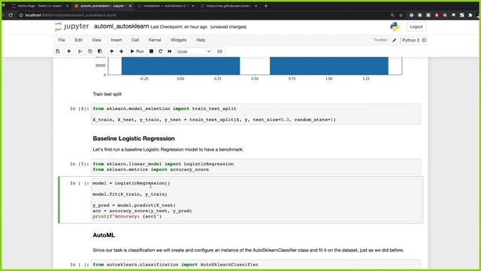Run the selected cell
Viewport: 481px width, 271px height.
(x=137, y=51)
